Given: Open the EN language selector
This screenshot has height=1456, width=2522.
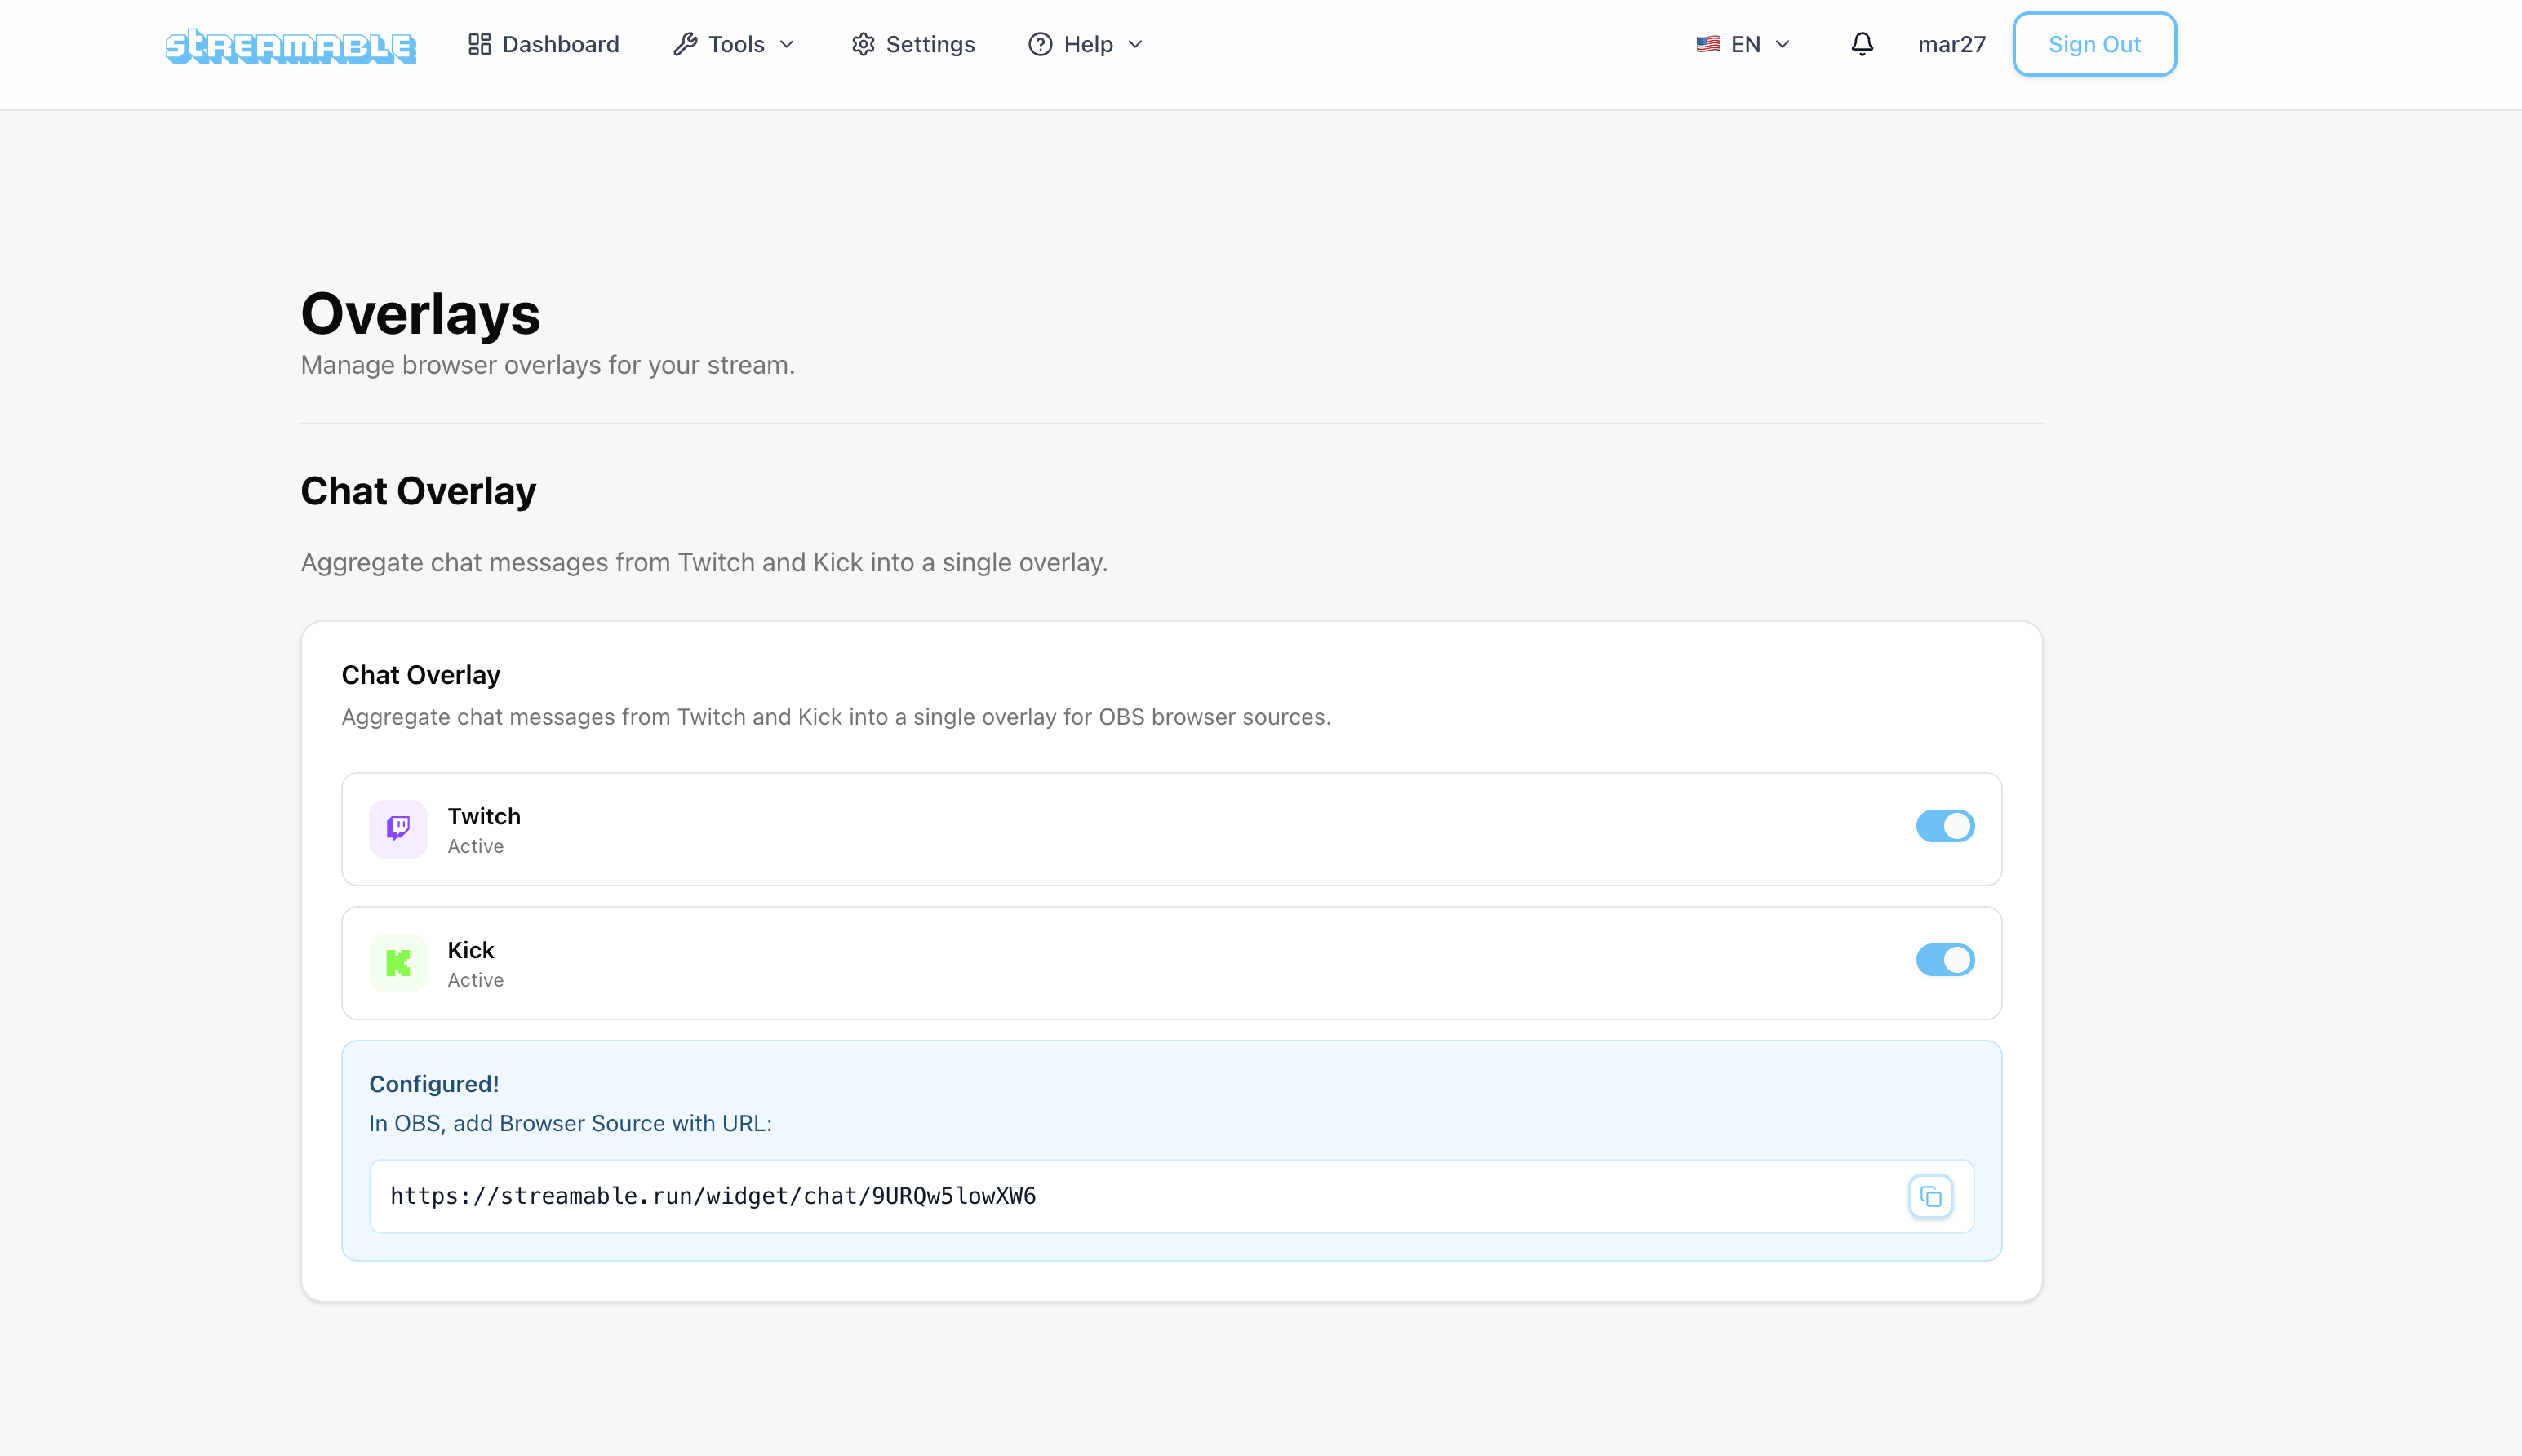Looking at the screenshot, I should (1744, 44).
